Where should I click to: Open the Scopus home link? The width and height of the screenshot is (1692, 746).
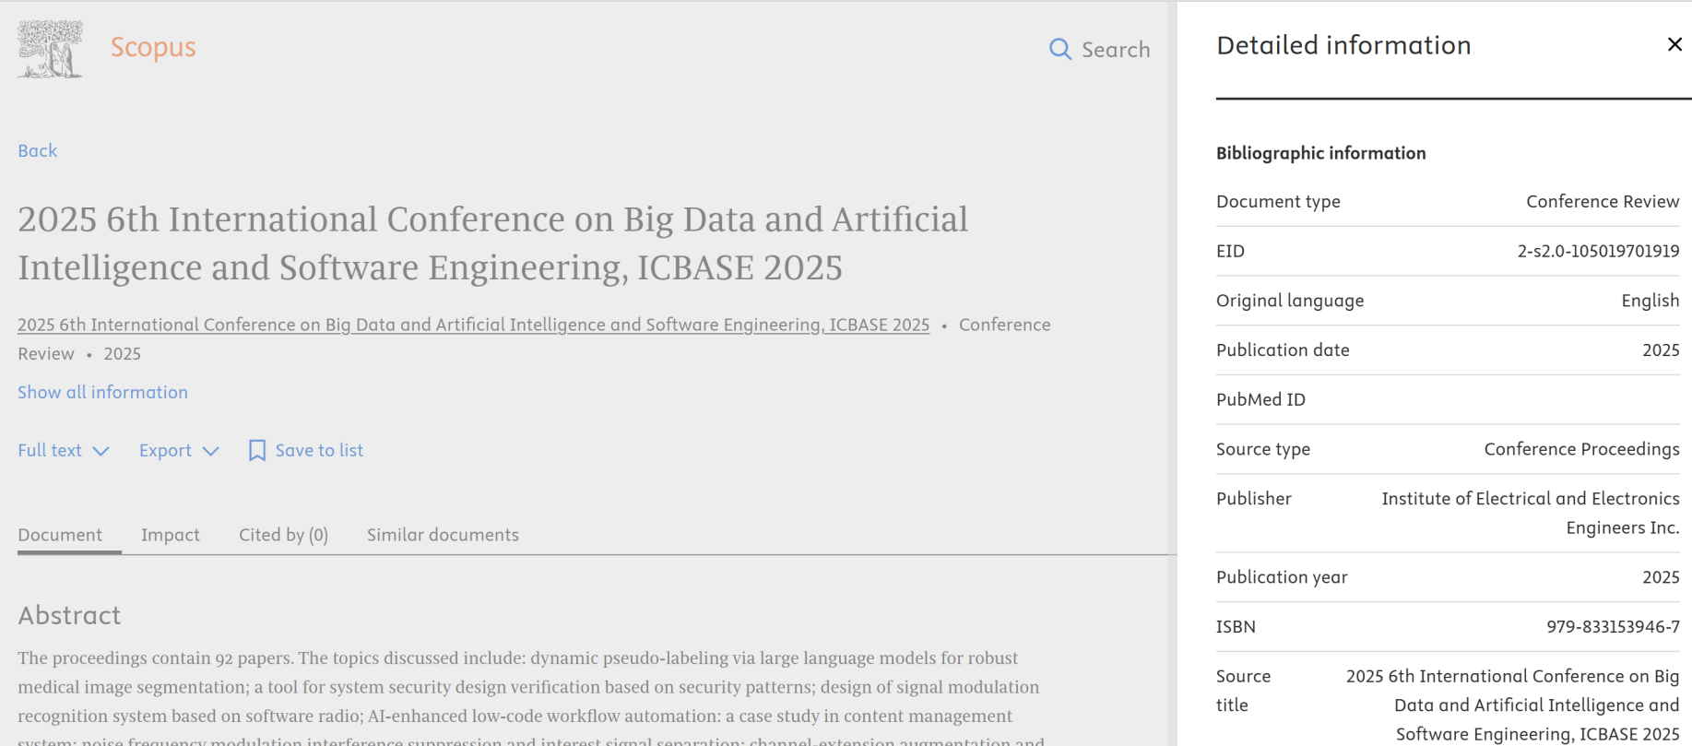pos(153,47)
